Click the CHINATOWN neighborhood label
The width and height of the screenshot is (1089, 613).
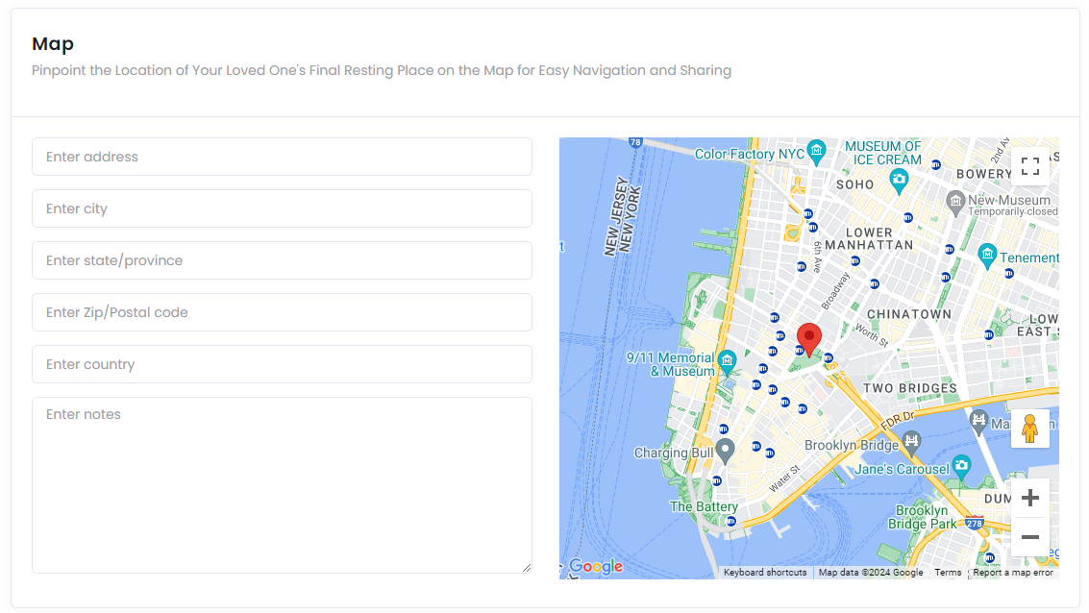tap(909, 314)
